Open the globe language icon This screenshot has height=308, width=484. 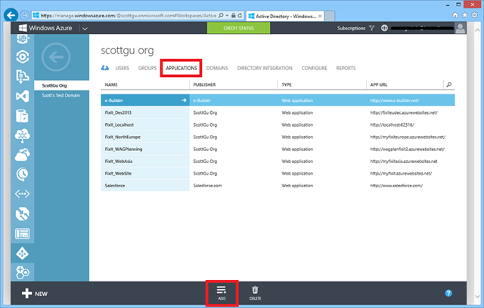tap(384, 28)
